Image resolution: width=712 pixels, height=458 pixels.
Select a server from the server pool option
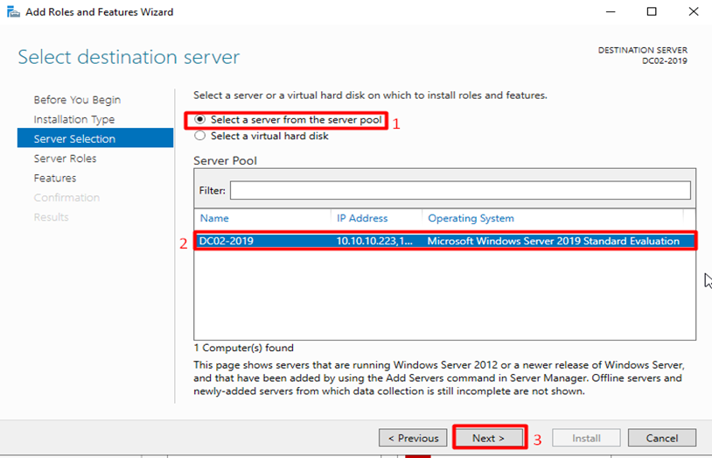[200, 120]
